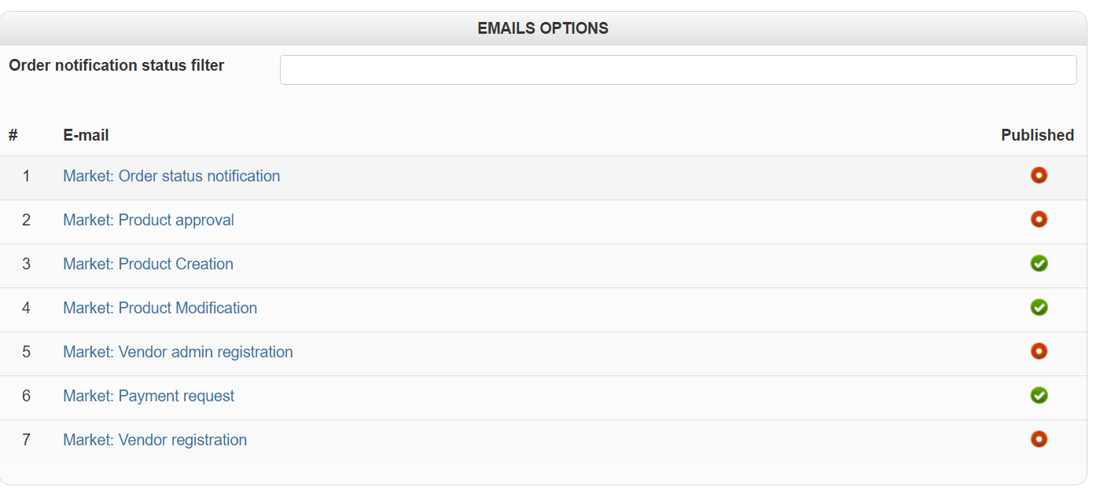Open Market: Order status notification email
This screenshot has height=494, width=1100.
(171, 176)
